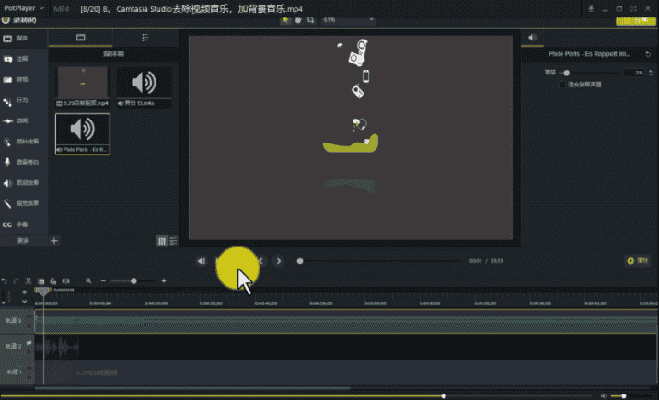Screen dimensions: 659x400
Task: Select the Track 1 header
Action: (17, 371)
